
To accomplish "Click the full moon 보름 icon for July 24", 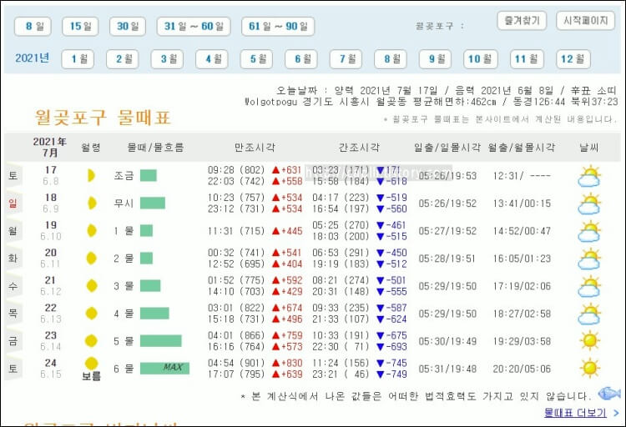I will (92, 364).
